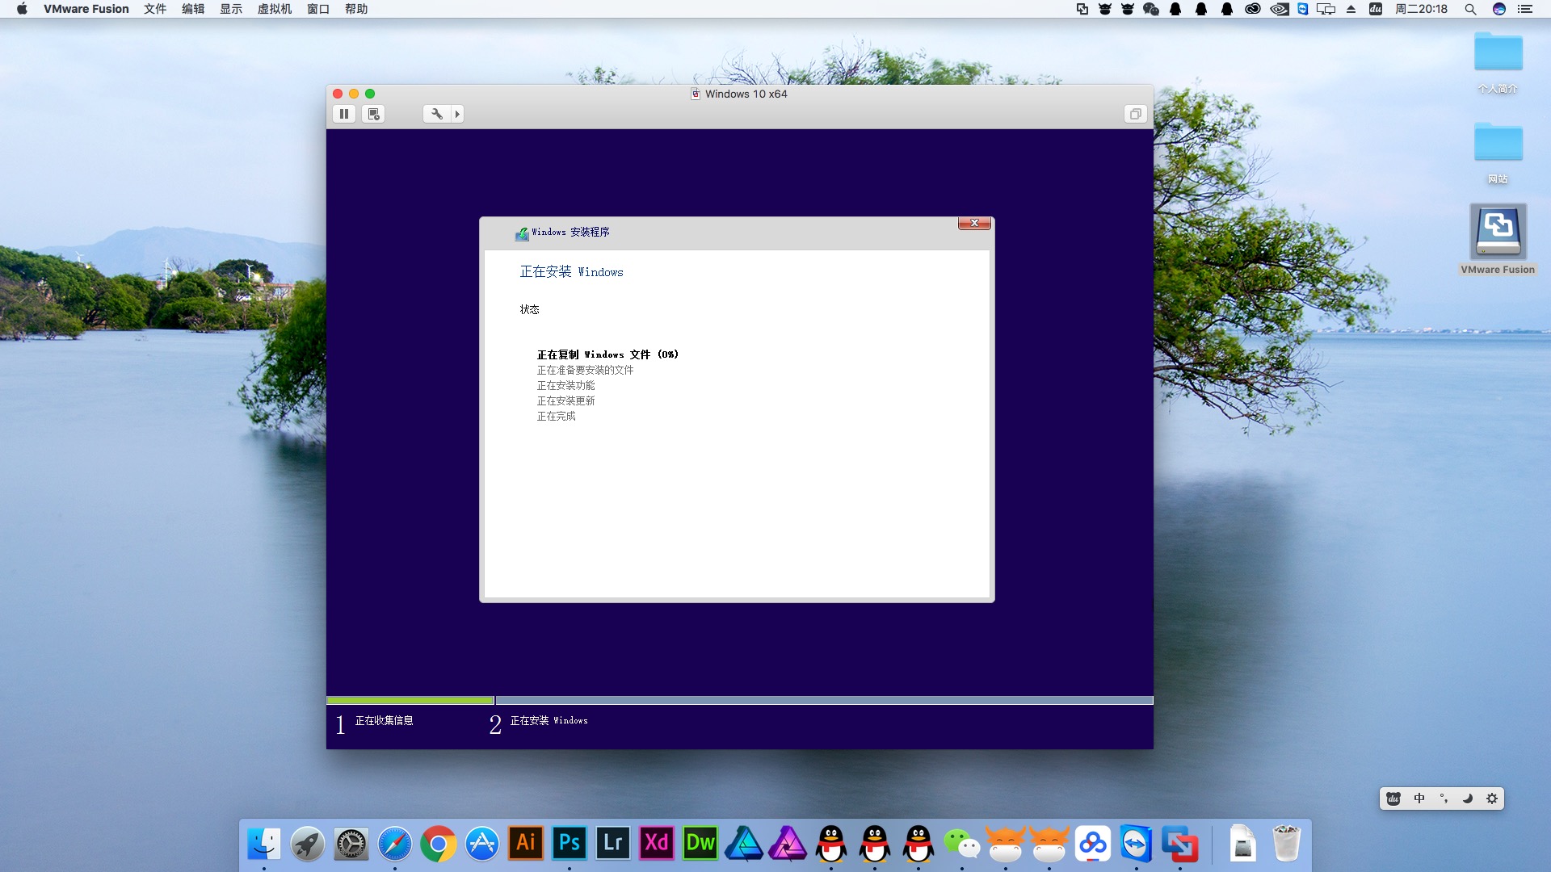Click the VM snapshot icon

point(373,114)
